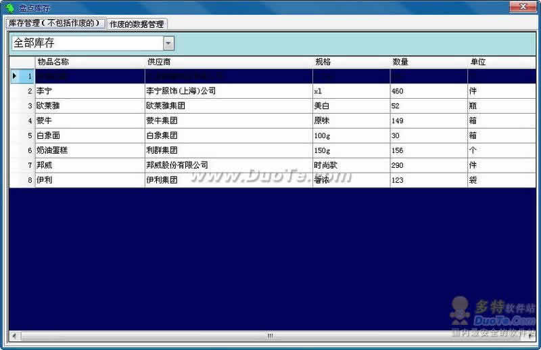Click the 白象面 item name cell
541x350 pixels.
pos(90,135)
